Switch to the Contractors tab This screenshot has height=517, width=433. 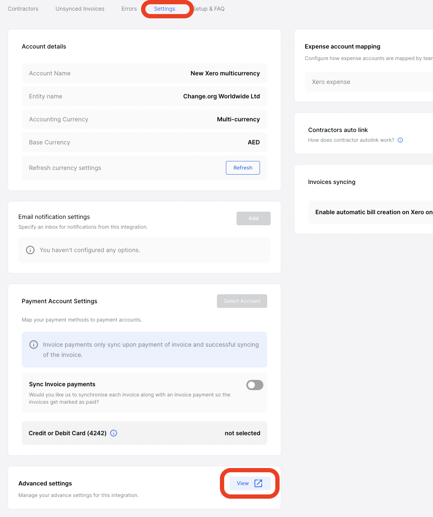click(x=23, y=9)
